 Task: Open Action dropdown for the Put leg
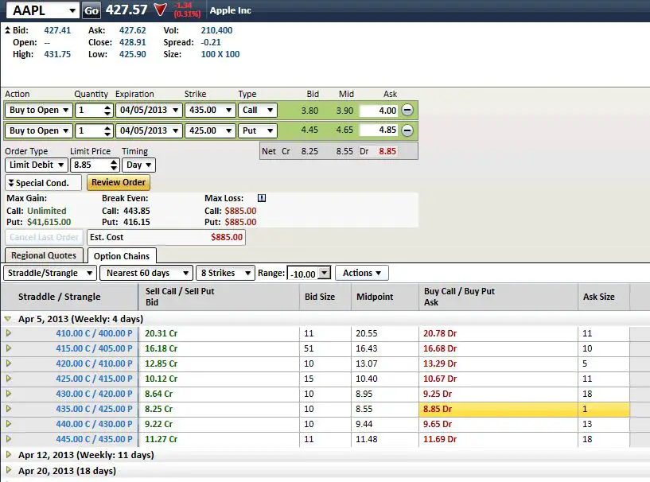tap(38, 130)
